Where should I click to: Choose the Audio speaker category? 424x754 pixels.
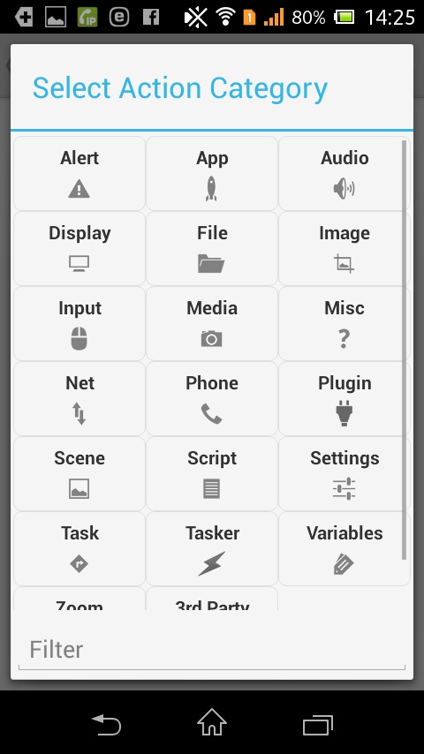click(x=344, y=174)
